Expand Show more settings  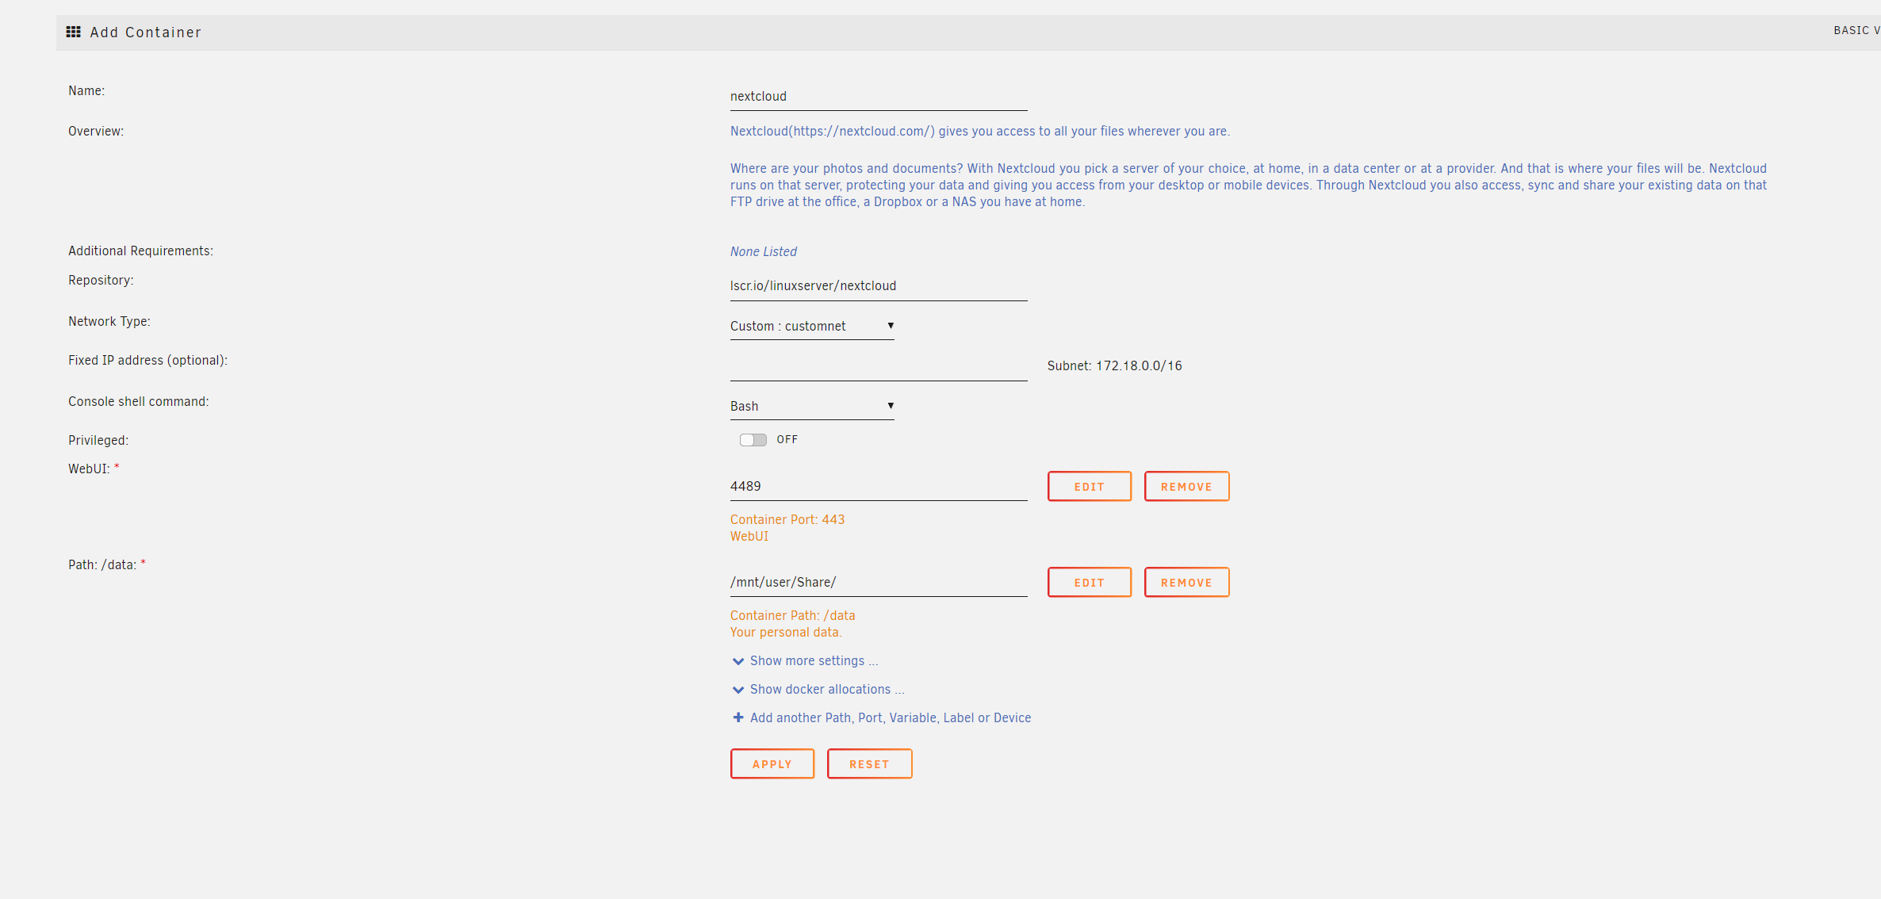[814, 661]
